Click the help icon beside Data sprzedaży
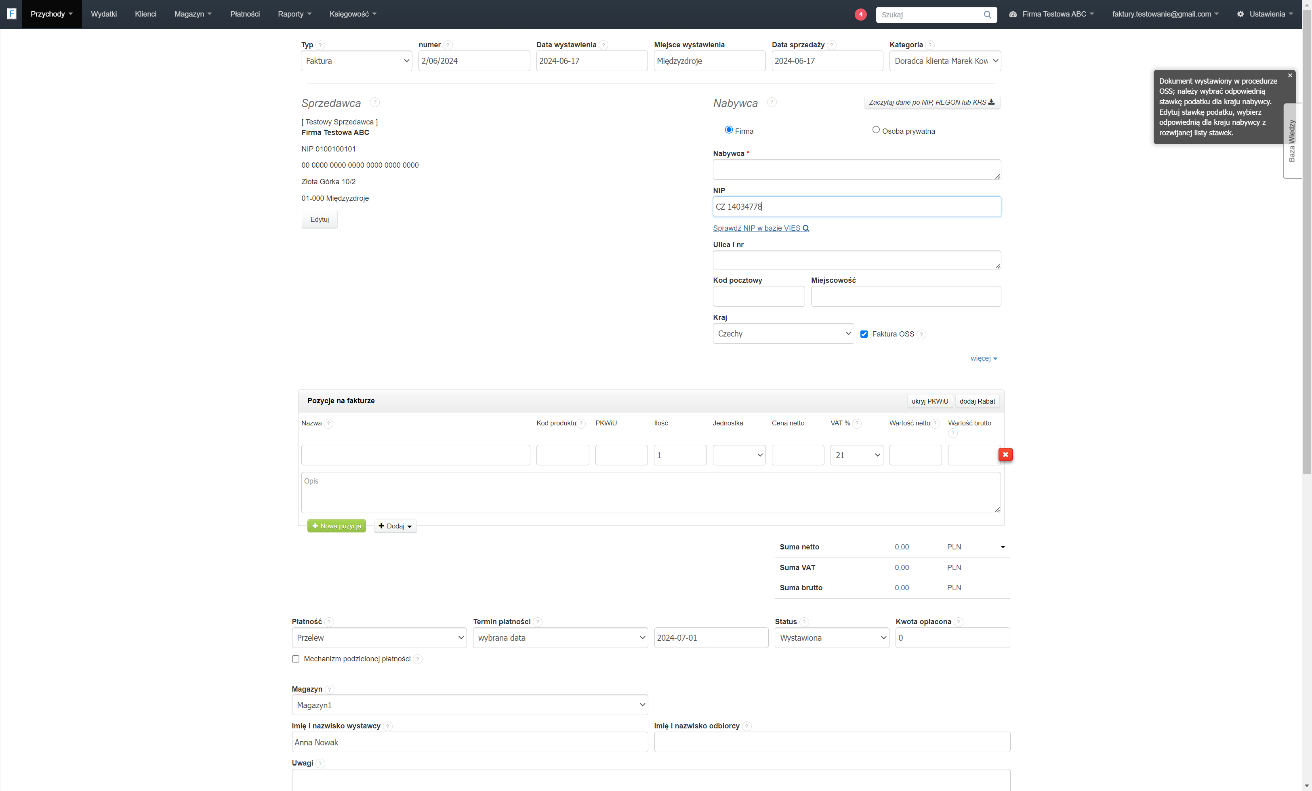 click(832, 45)
